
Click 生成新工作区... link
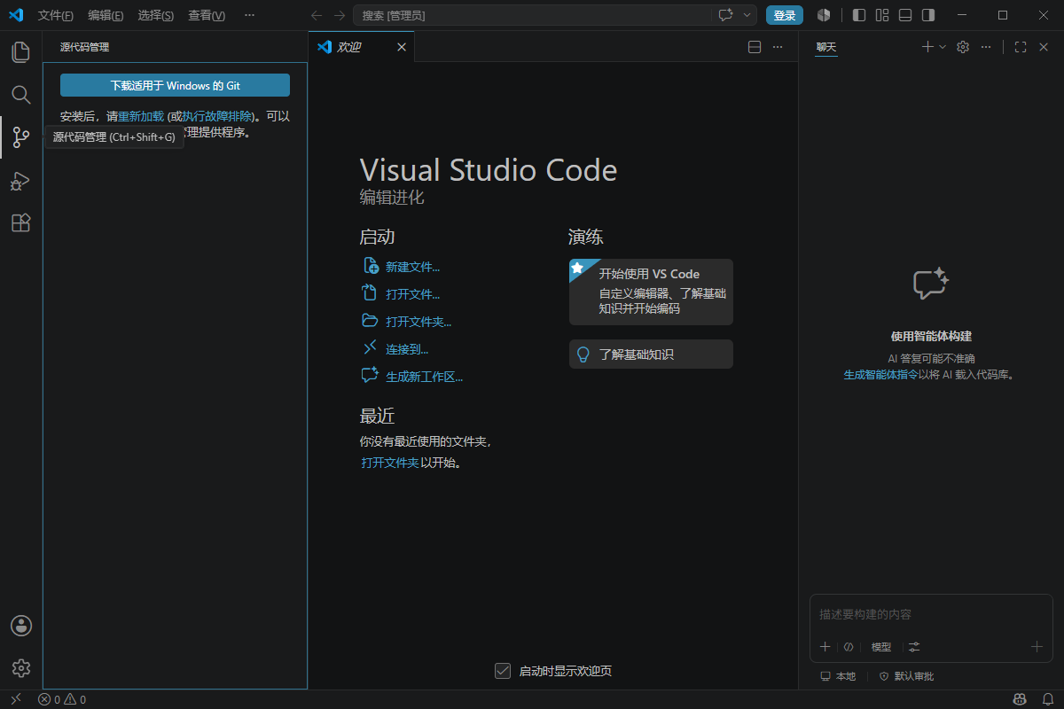[x=412, y=377]
